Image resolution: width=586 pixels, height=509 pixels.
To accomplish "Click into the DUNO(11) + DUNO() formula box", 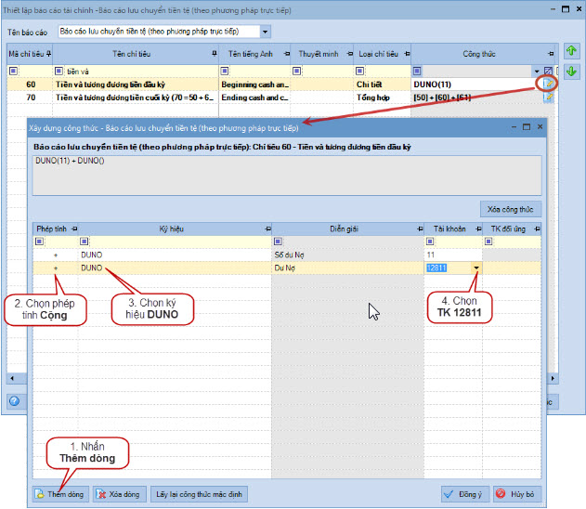I will click(287, 176).
